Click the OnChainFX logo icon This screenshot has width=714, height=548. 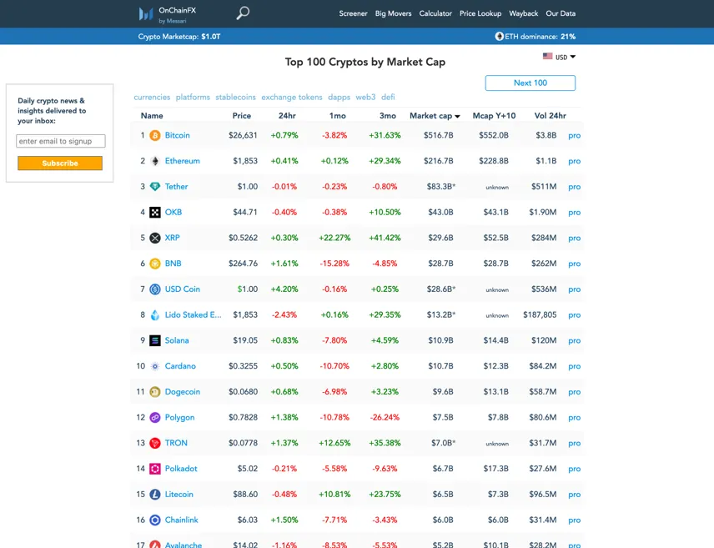(146, 14)
